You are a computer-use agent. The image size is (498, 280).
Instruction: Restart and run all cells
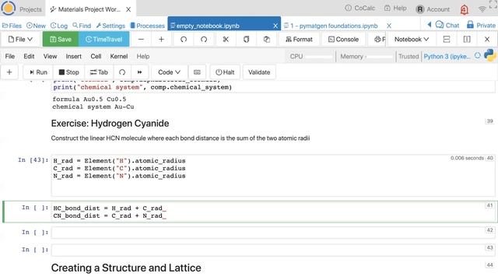point(139,72)
